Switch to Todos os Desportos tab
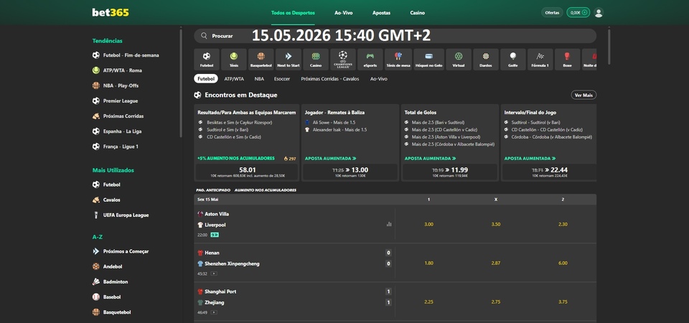Screen dimensions: 689x323 click(x=293, y=13)
